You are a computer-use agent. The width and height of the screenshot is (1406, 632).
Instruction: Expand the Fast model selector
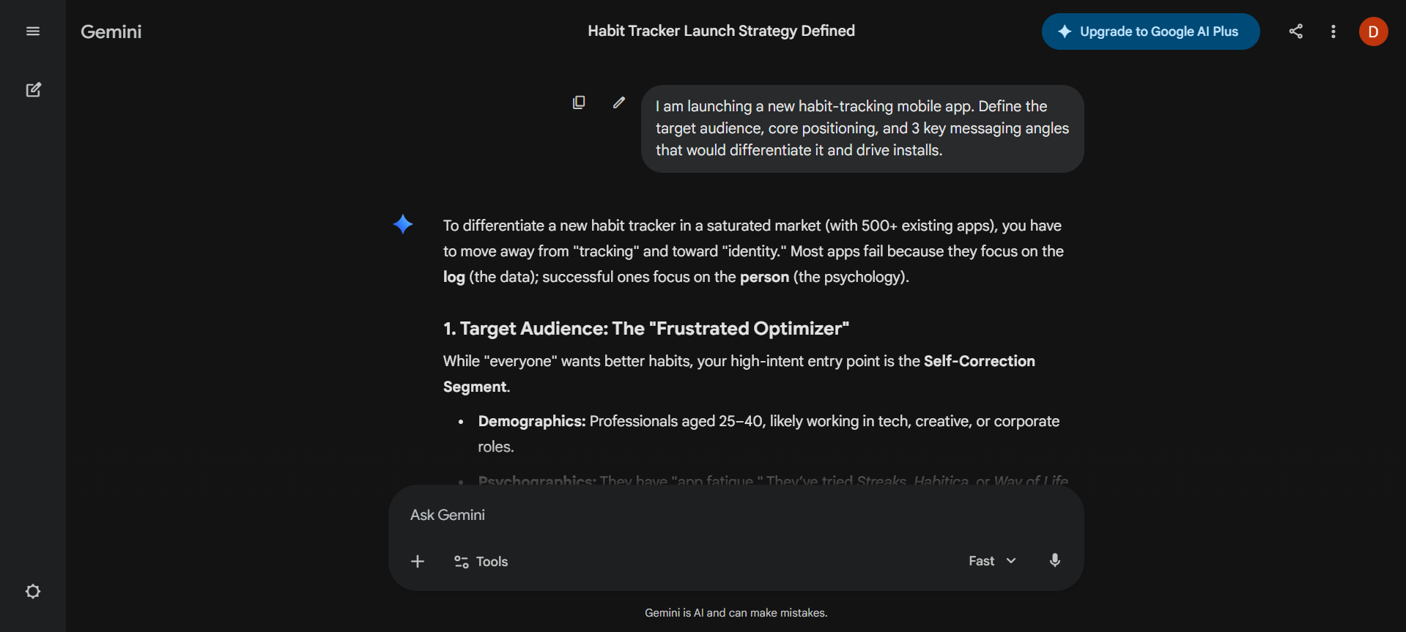coord(992,561)
